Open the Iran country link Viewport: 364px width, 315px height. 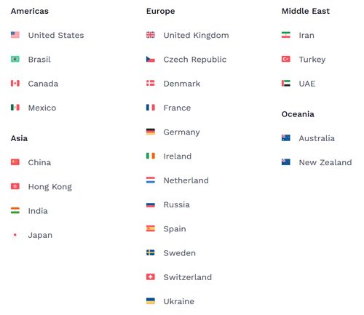(306, 35)
